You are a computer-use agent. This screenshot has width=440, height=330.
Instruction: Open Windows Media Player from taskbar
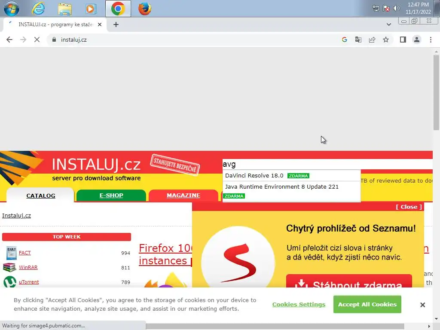pos(91,9)
